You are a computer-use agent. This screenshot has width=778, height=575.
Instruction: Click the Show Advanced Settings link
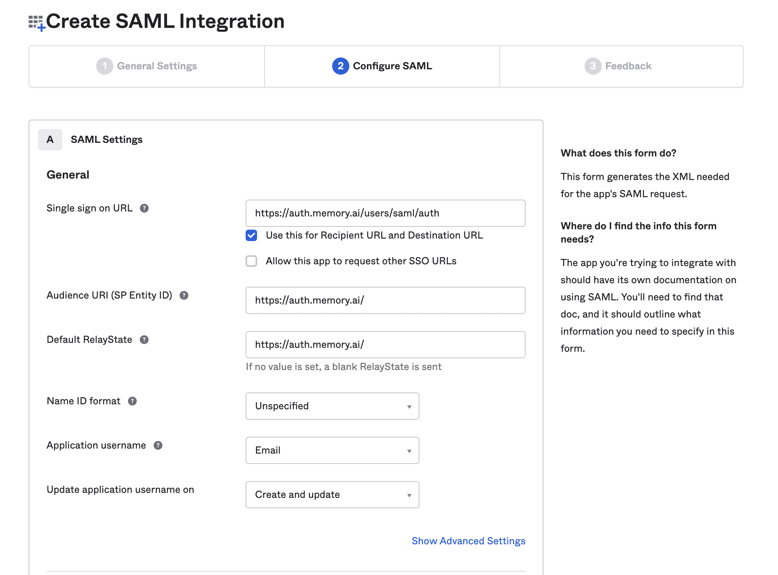468,541
